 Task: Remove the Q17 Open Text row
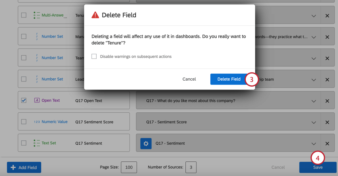[327, 101]
